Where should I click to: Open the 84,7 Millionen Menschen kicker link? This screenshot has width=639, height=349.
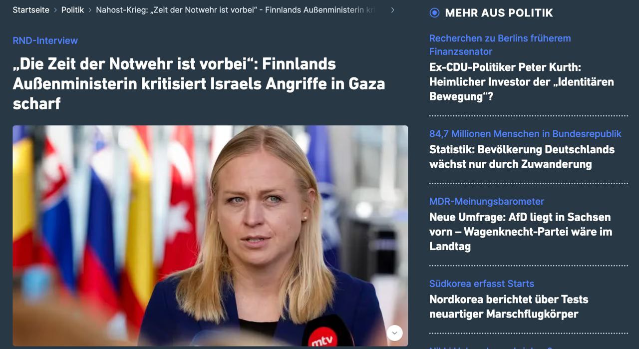tap(525, 134)
